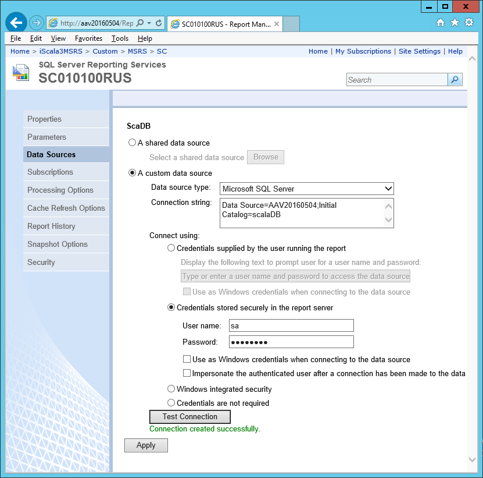Select the A shared data source option
Image resolution: width=483 pixels, height=478 pixels.
(x=132, y=143)
